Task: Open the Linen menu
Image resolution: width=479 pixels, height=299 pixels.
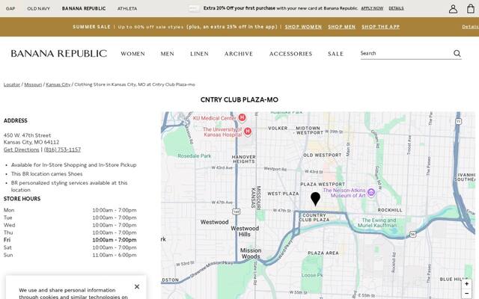Action: (x=200, y=54)
